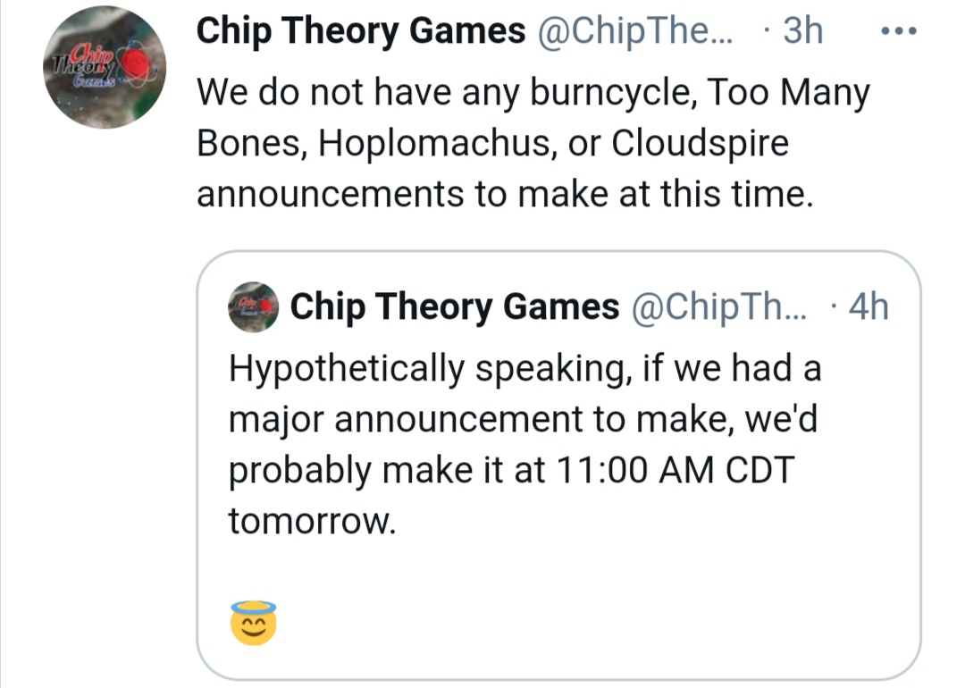Open the @ChipTh... handle in quoted tweet

[717, 306]
